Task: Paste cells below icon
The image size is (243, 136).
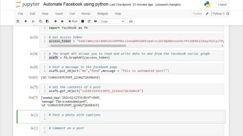Action: pyautogui.click(x=47, y=21)
